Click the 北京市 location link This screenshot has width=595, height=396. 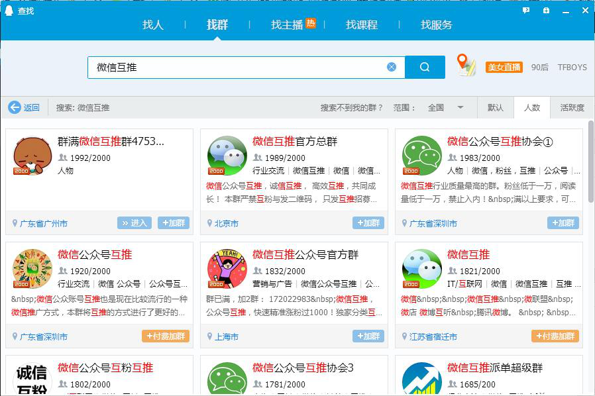click(227, 223)
